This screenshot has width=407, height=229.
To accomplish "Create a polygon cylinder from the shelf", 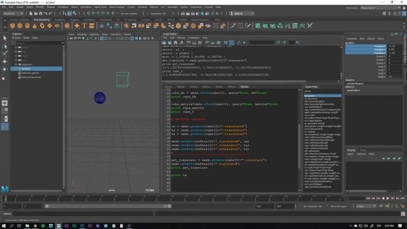I will coord(27,25).
